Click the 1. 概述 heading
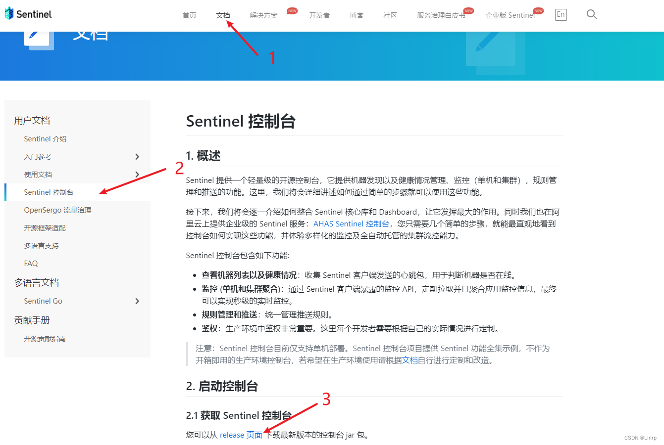 (x=203, y=156)
